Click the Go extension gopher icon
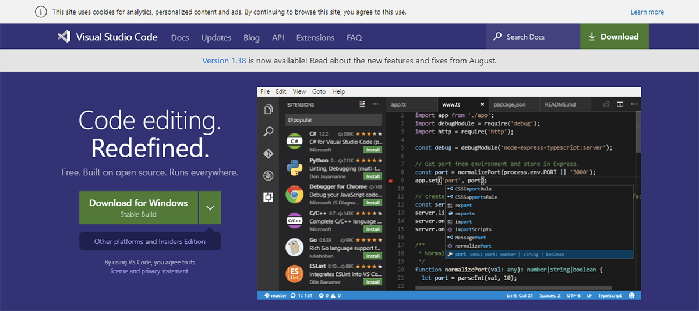The image size is (699, 311). pos(296,248)
